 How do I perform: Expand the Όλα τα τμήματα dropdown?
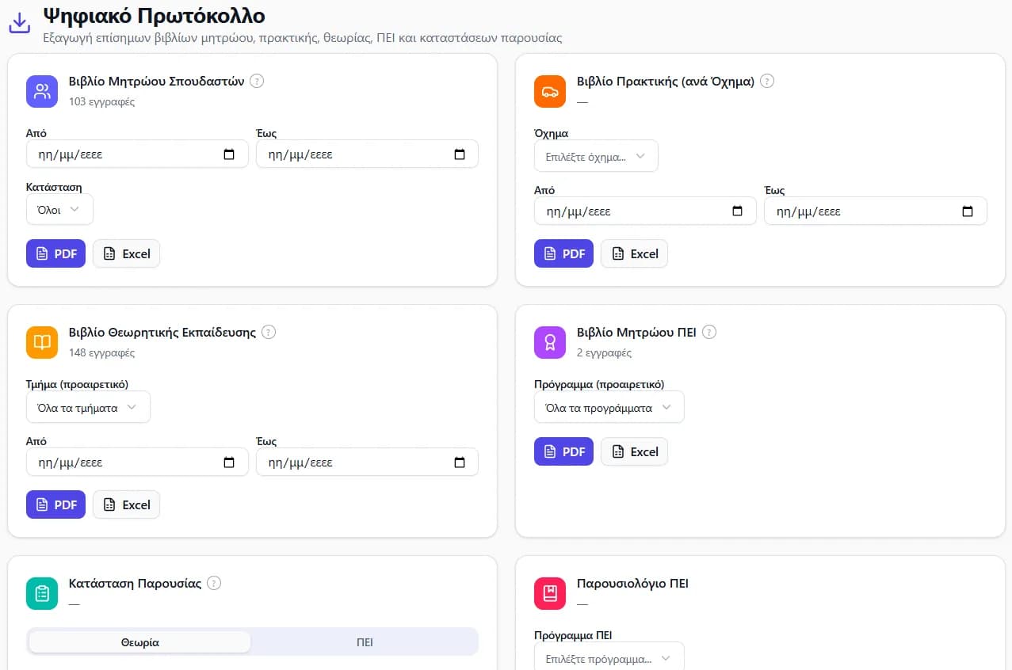point(88,408)
